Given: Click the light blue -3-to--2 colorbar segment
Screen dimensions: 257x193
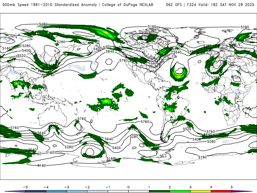Looking at the screenshot, I should [x=77, y=191].
